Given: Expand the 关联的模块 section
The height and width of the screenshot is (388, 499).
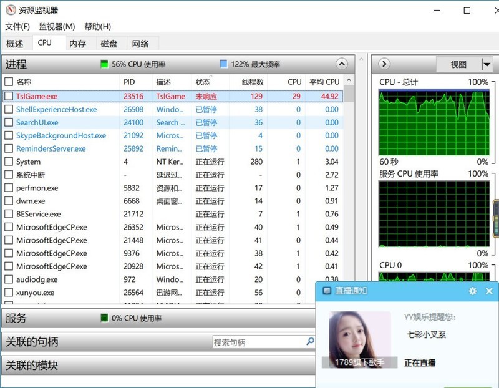Looking at the screenshot, I should tap(156, 365).
